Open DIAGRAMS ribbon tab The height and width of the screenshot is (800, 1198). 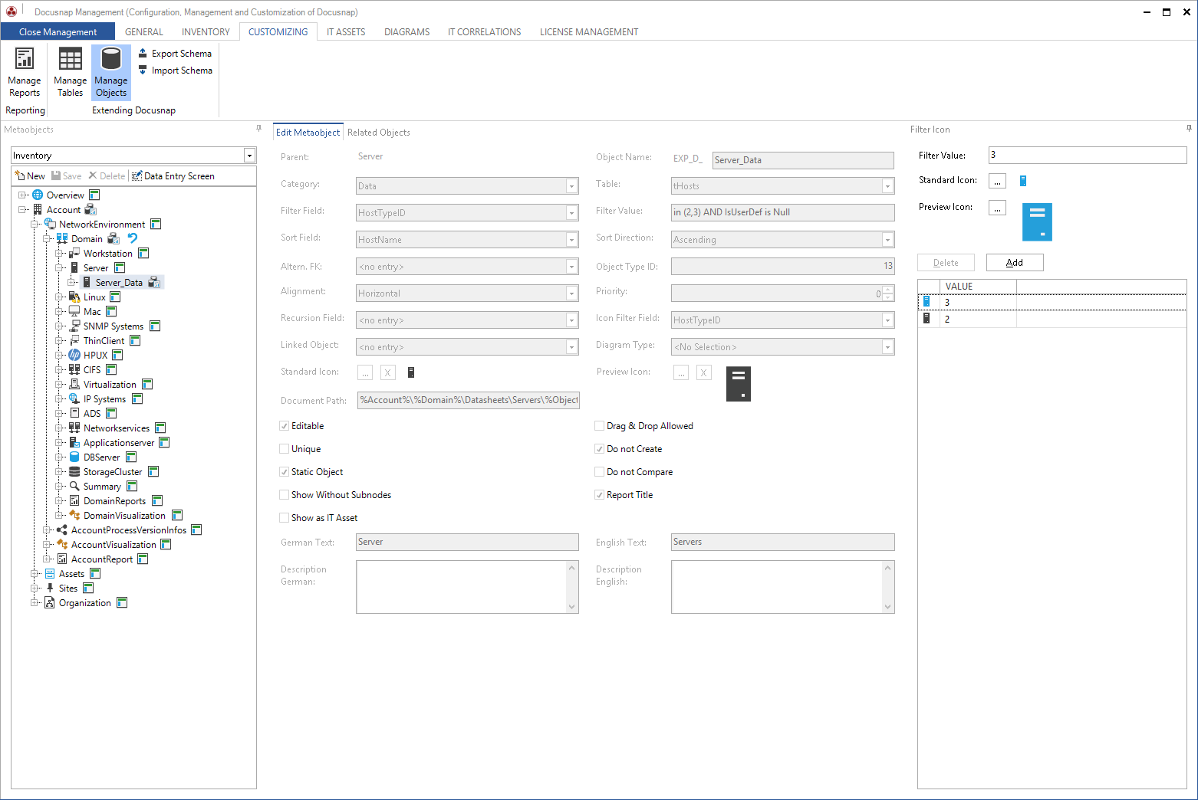click(x=407, y=32)
